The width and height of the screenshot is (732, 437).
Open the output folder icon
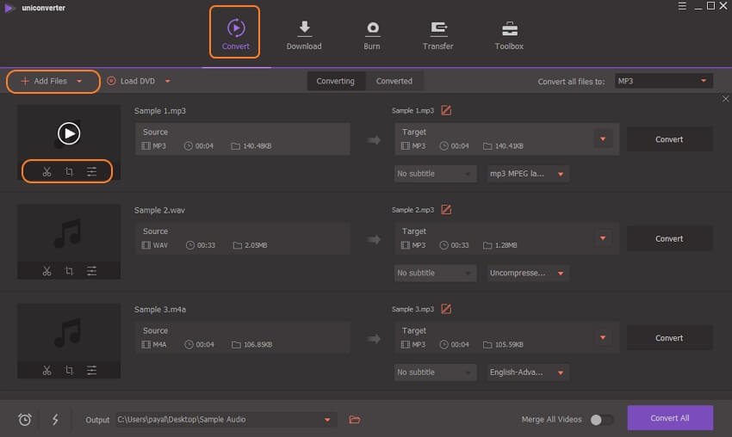coord(354,420)
